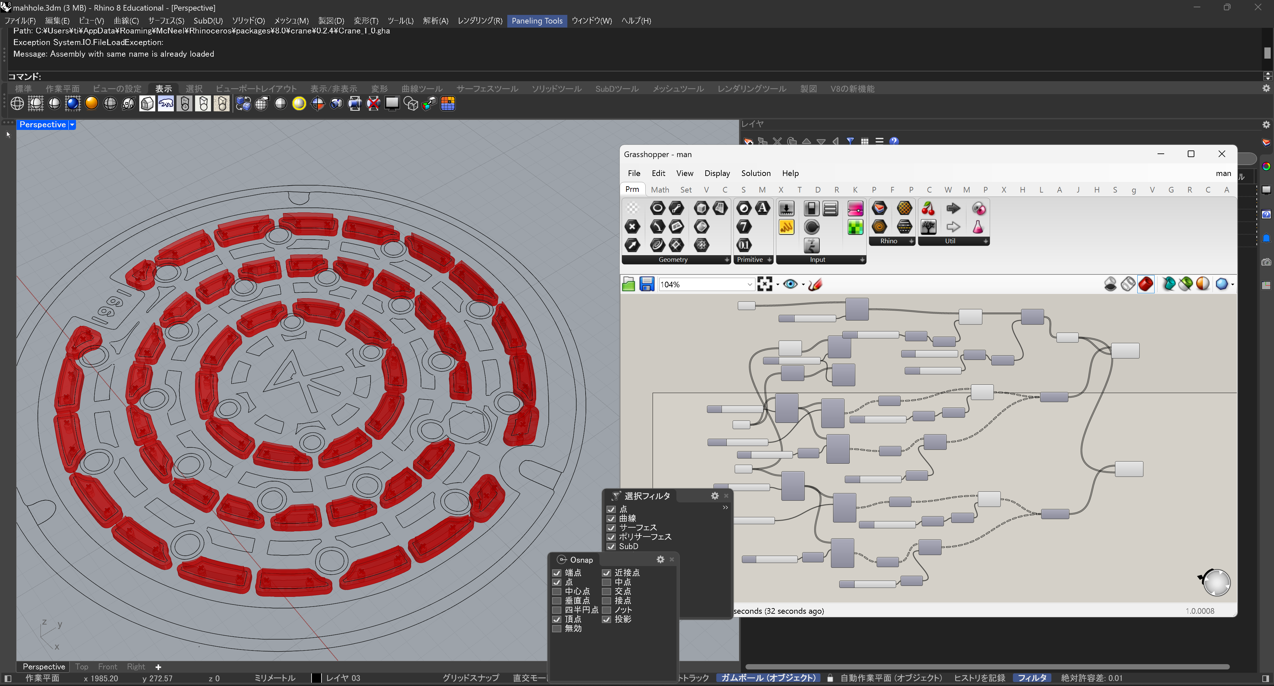Pick the green checker Image Sampler icon

pyautogui.click(x=855, y=227)
